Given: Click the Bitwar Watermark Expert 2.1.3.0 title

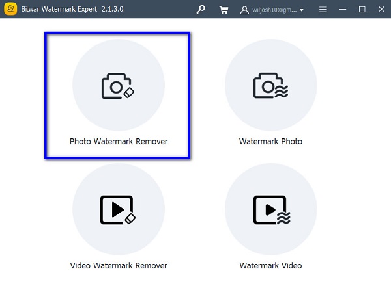Looking at the screenshot, I should pos(72,9).
